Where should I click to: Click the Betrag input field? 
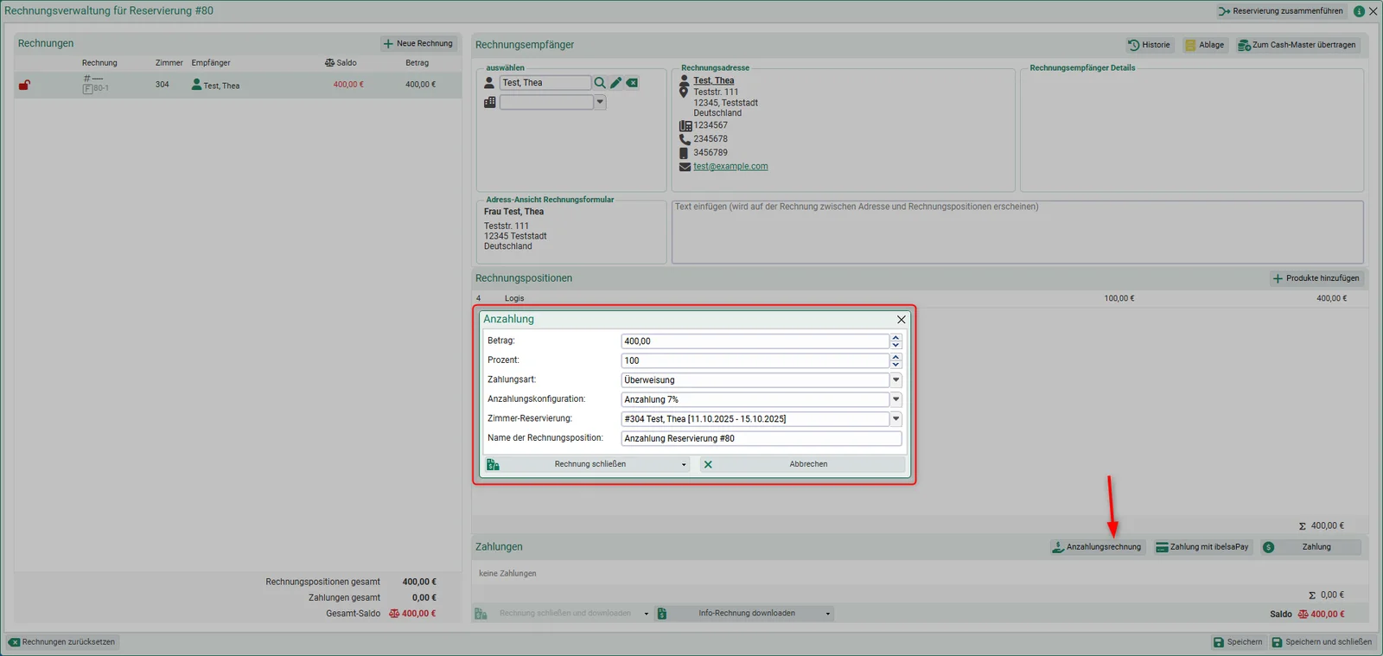[755, 341]
